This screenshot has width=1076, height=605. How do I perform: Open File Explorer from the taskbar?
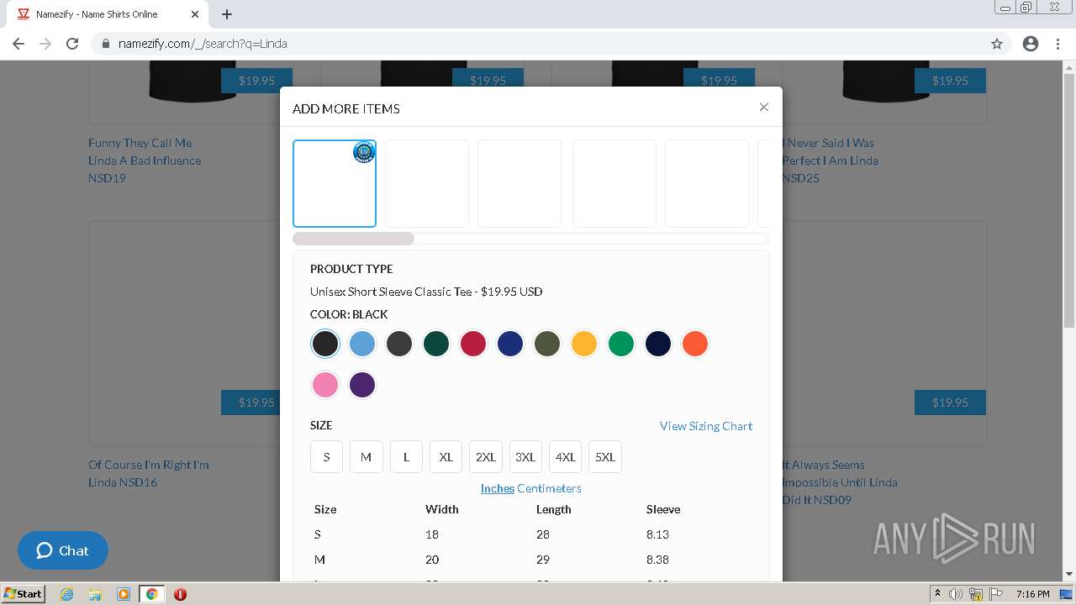[x=95, y=594]
